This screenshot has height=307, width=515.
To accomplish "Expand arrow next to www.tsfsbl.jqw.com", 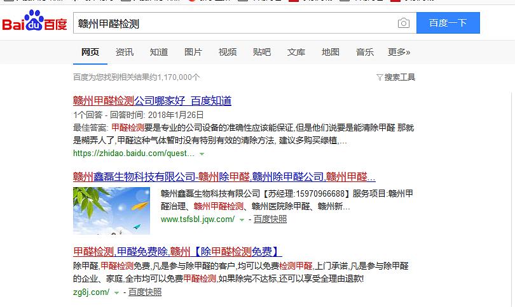I will (242, 220).
